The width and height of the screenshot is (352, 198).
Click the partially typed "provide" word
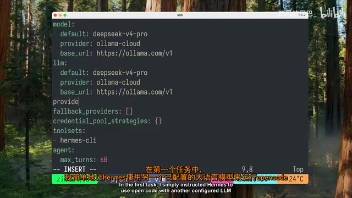click(65, 102)
